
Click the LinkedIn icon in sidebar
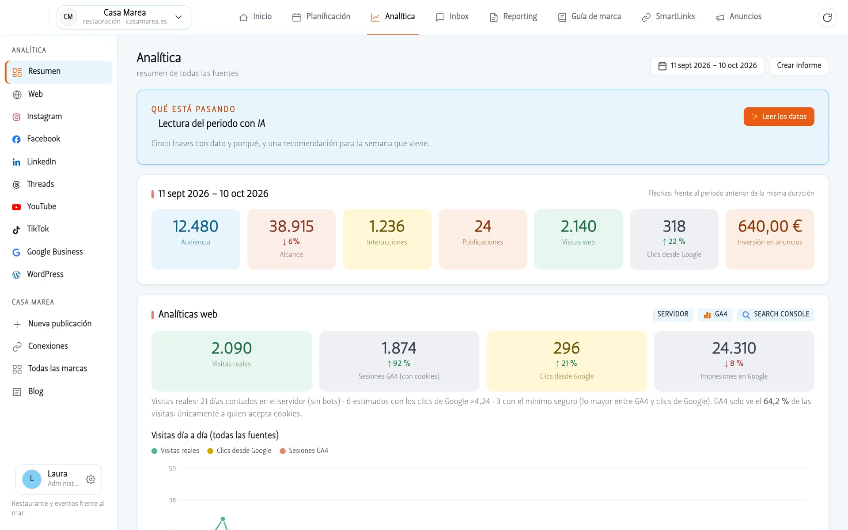pos(16,162)
